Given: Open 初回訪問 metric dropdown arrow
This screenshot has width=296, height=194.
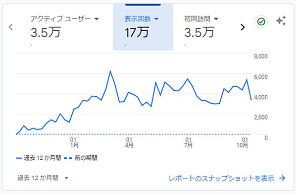Looking at the screenshot, I should 216,19.
